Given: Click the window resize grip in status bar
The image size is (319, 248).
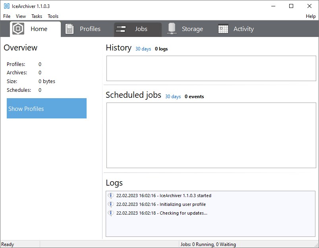Looking at the screenshot, I should pyautogui.click(x=316, y=245).
